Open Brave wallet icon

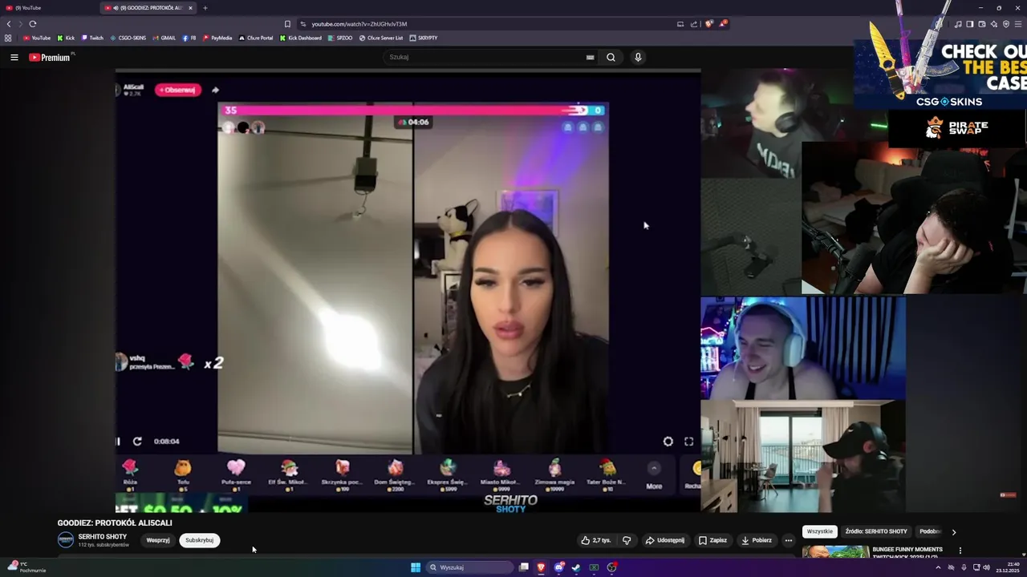(x=981, y=24)
